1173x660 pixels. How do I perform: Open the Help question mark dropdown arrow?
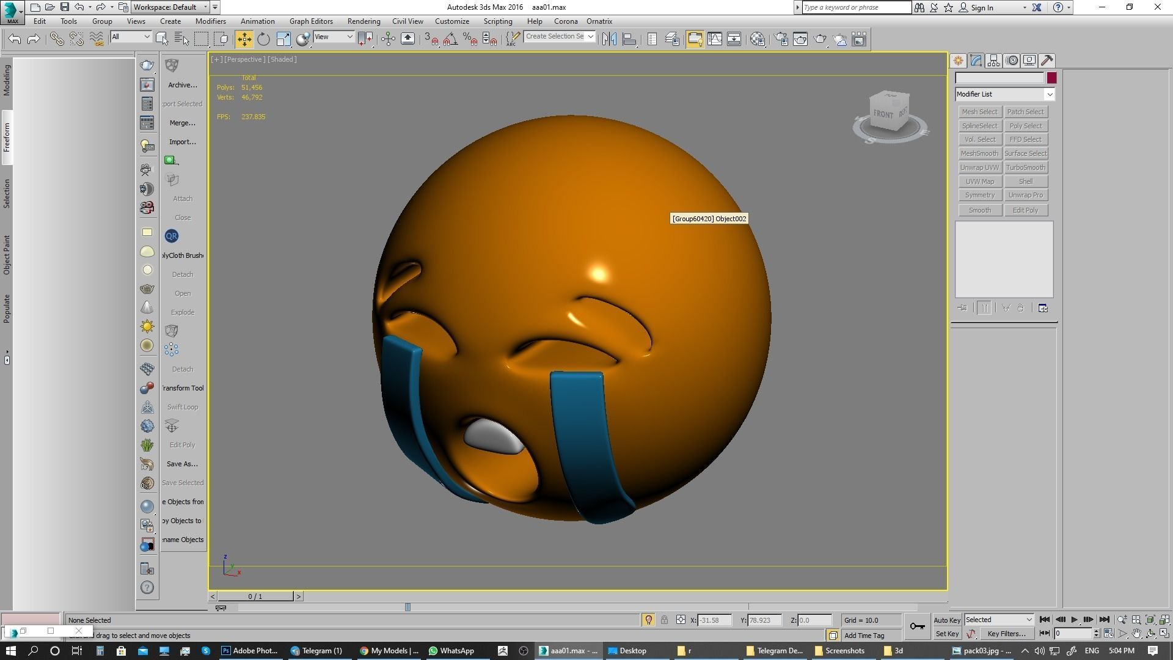click(1069, 7)
